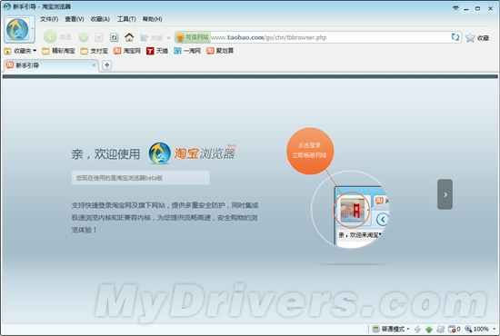Open a new tab with plus button
The height and width of the screenshot is (336, 500).
(107, 65)
